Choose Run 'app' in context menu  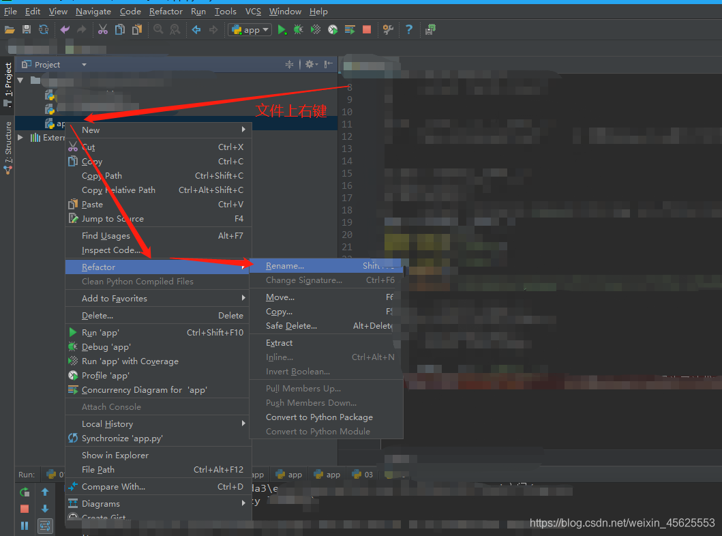pos(158,333)
